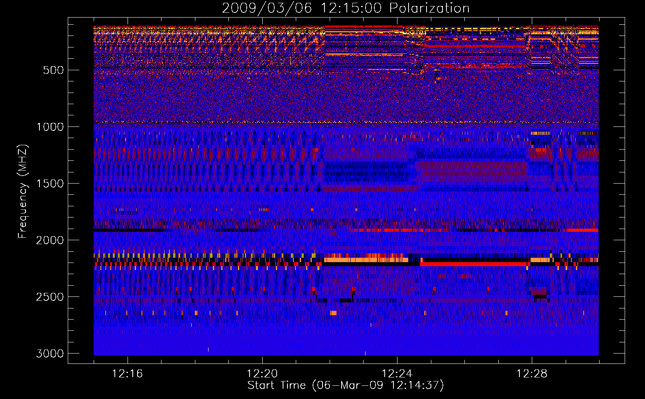Click the 12:20 time tick label
The height and width of the screenshot is (399, 645).
tap(262, 374)
